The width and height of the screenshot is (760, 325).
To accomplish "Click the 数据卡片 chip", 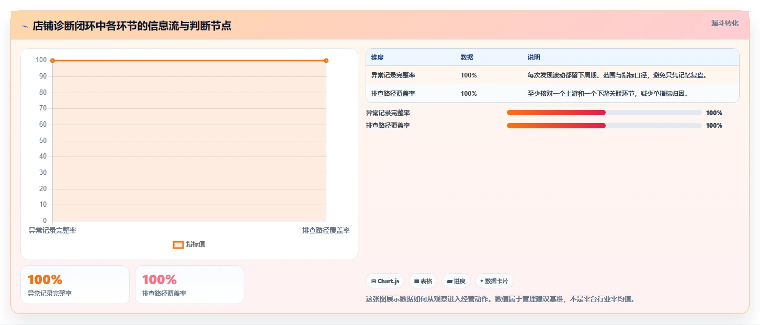I will point(494,281).
